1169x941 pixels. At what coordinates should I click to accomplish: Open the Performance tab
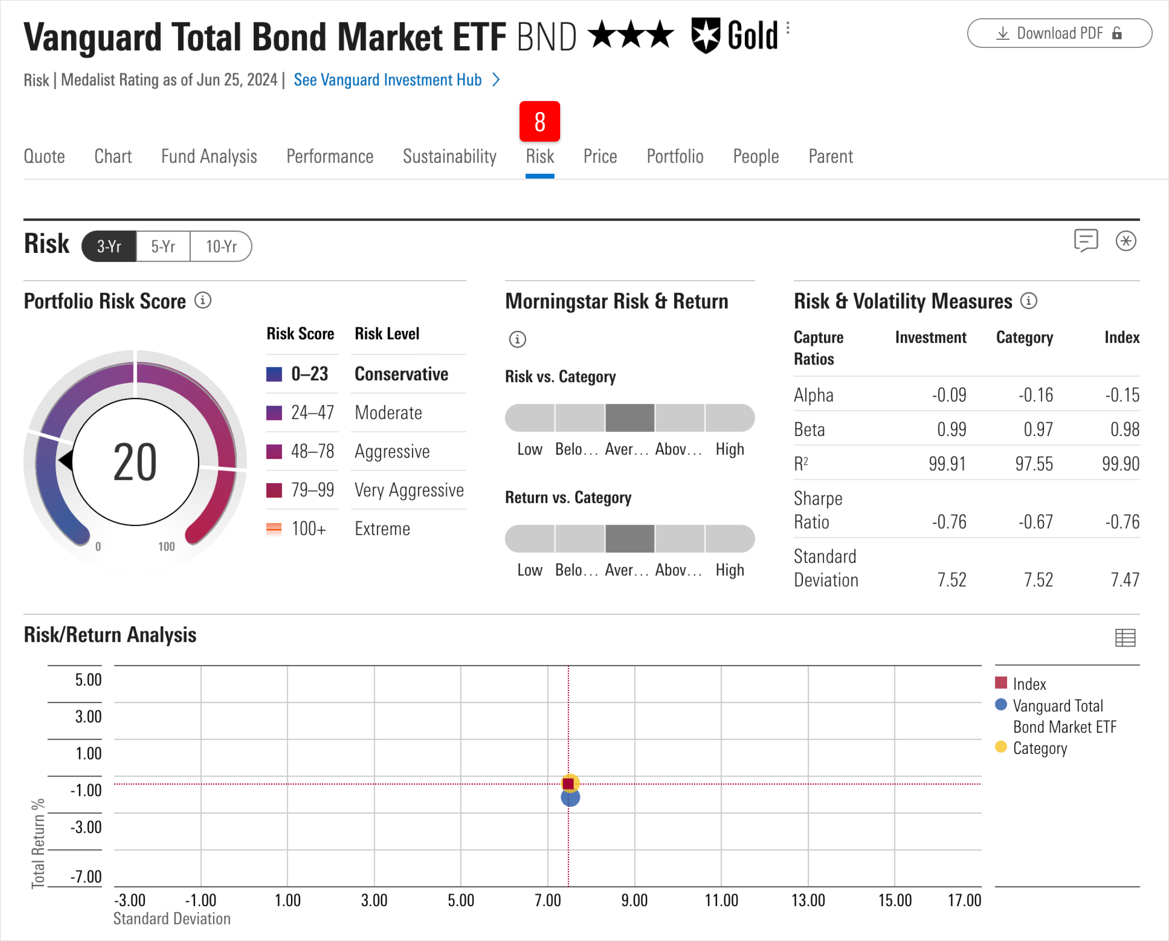pos(330,156)
